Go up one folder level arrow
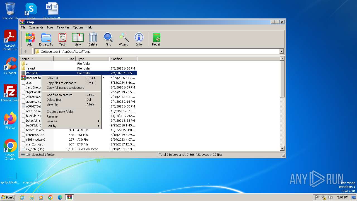This screenshot has height=201, width=357. 26,51
